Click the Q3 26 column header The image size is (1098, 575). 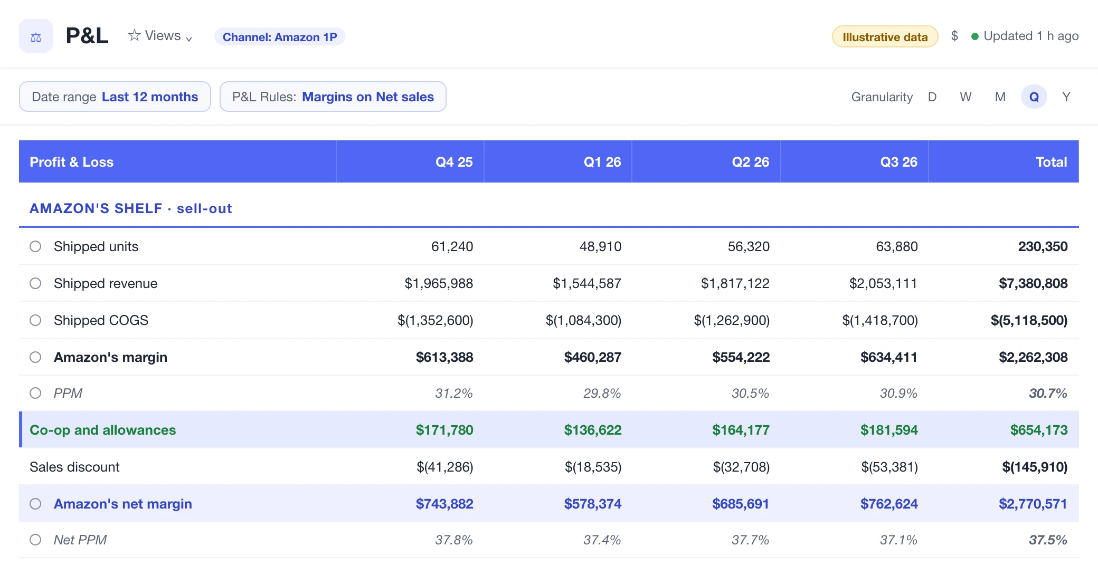[x=855, y=161]
